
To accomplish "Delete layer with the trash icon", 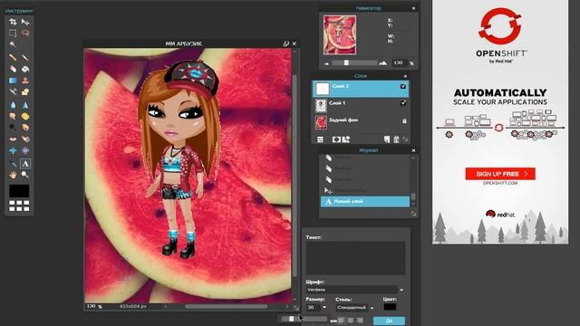I will (396, 139).
